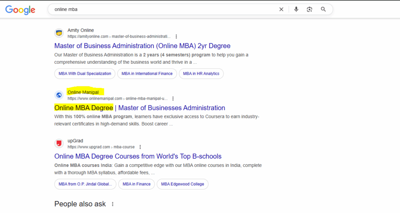Open three-dot menu for Online Manipal result

[173, 98]
